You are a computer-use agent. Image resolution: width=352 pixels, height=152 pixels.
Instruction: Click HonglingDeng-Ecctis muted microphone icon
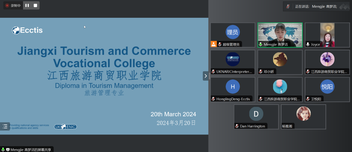[x=213, y=99]
